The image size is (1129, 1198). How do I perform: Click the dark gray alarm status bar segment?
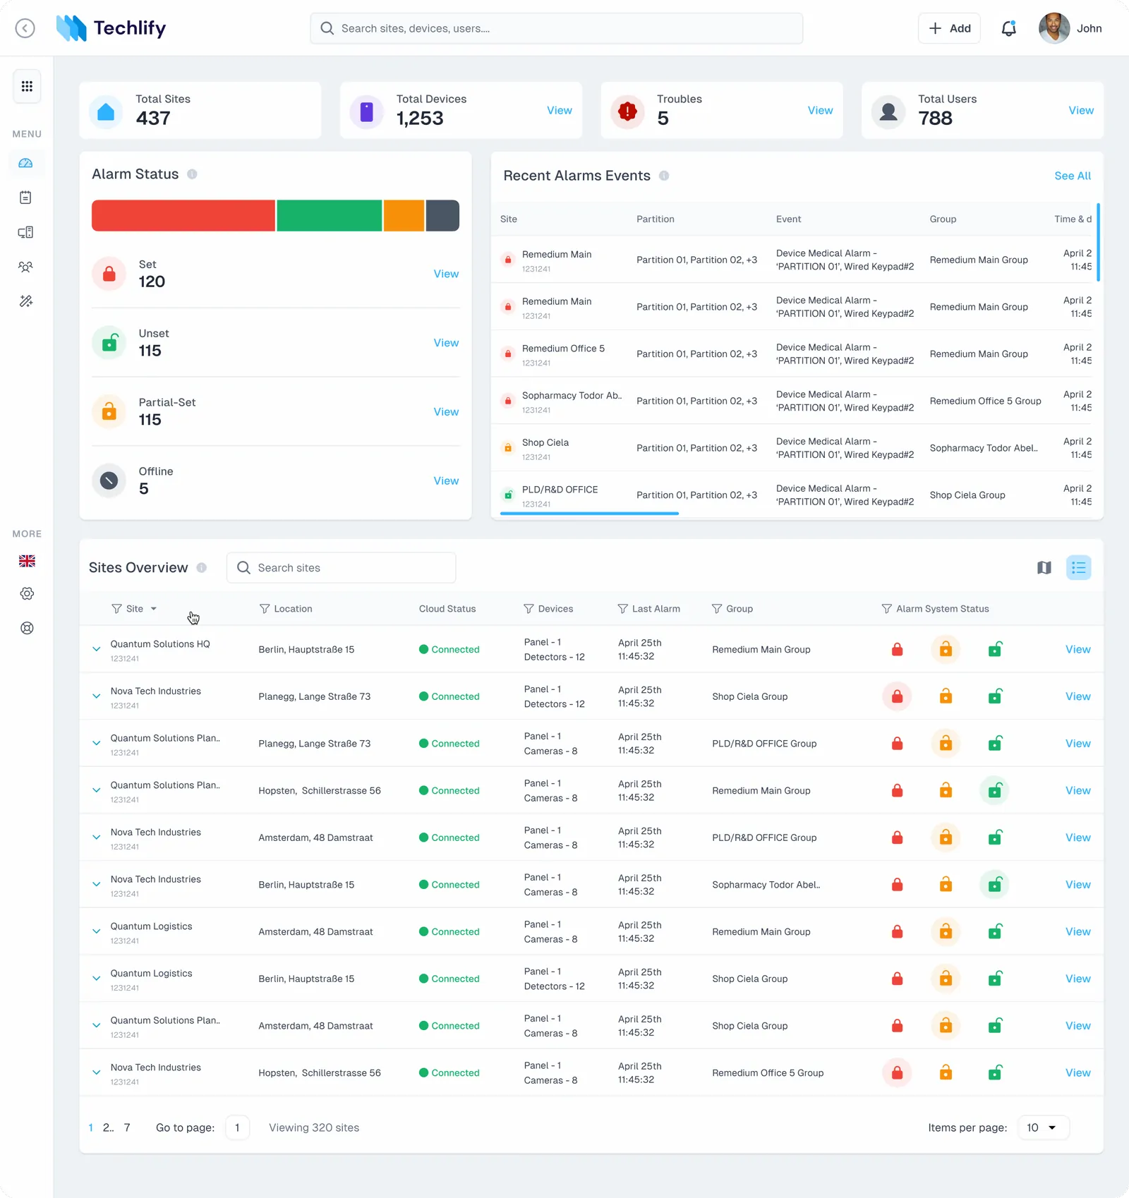coord(442,215)
